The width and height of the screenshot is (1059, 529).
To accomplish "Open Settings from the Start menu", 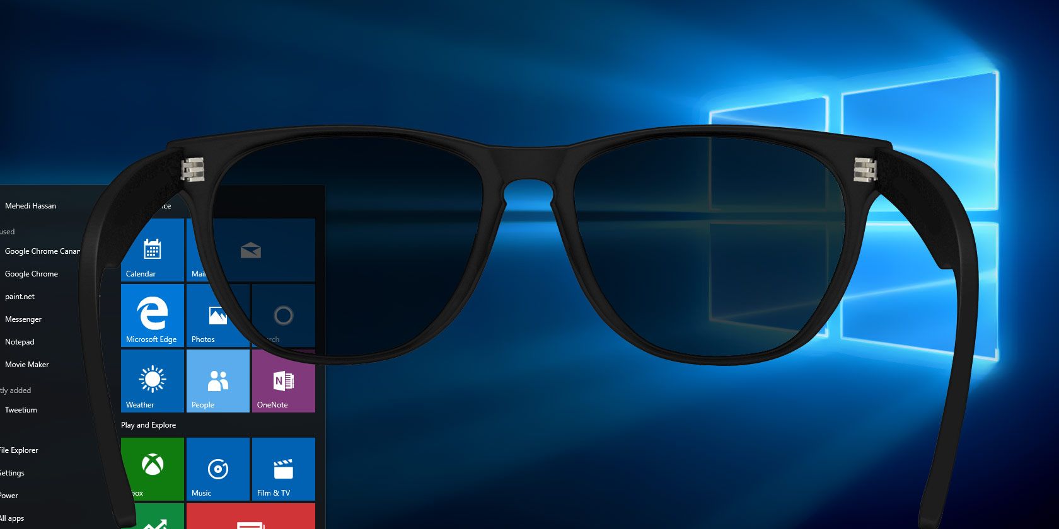I will tap(12, 473).
